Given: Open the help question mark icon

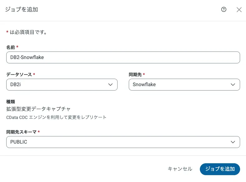Looking at the screenshot, I should [x=224, y=9].
